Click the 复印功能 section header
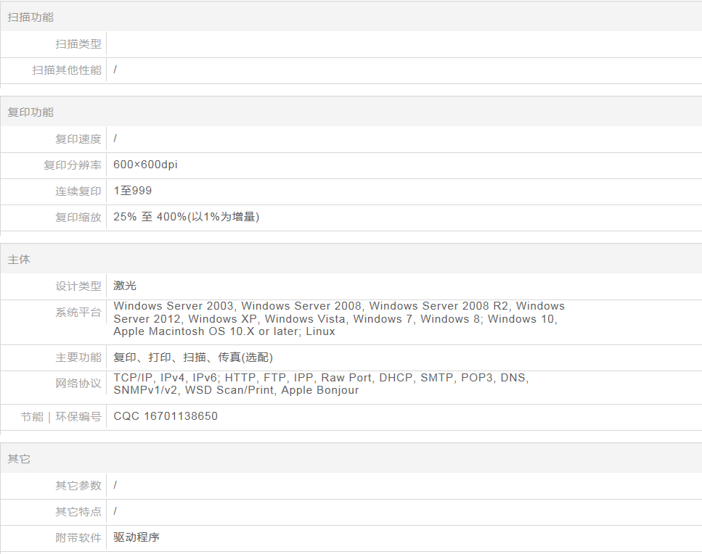 coord(30,112)
